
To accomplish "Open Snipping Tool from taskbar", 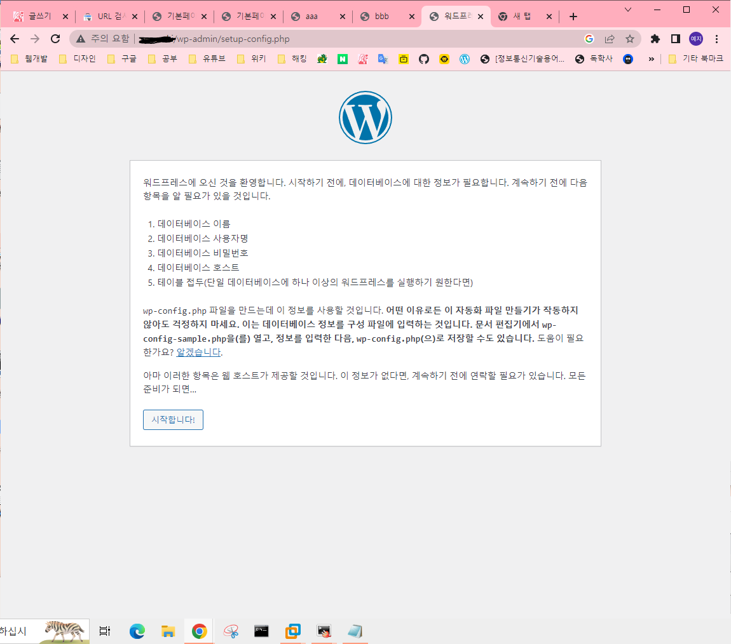I will click(x=231, y=631).
